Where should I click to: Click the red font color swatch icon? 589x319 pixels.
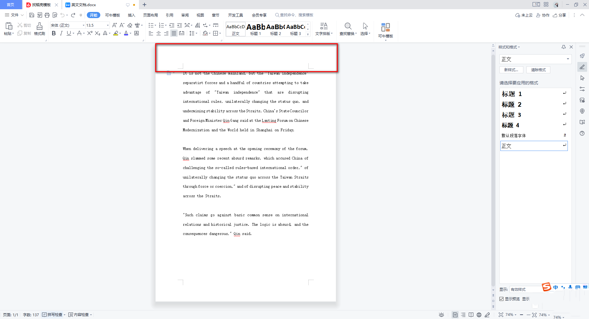pyautogui.click(x=126, y=33)
